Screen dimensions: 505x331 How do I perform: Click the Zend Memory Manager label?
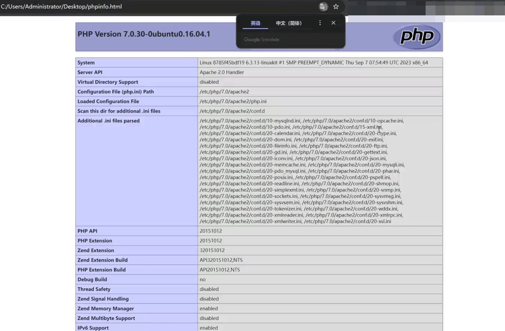[x=106, y=309]
